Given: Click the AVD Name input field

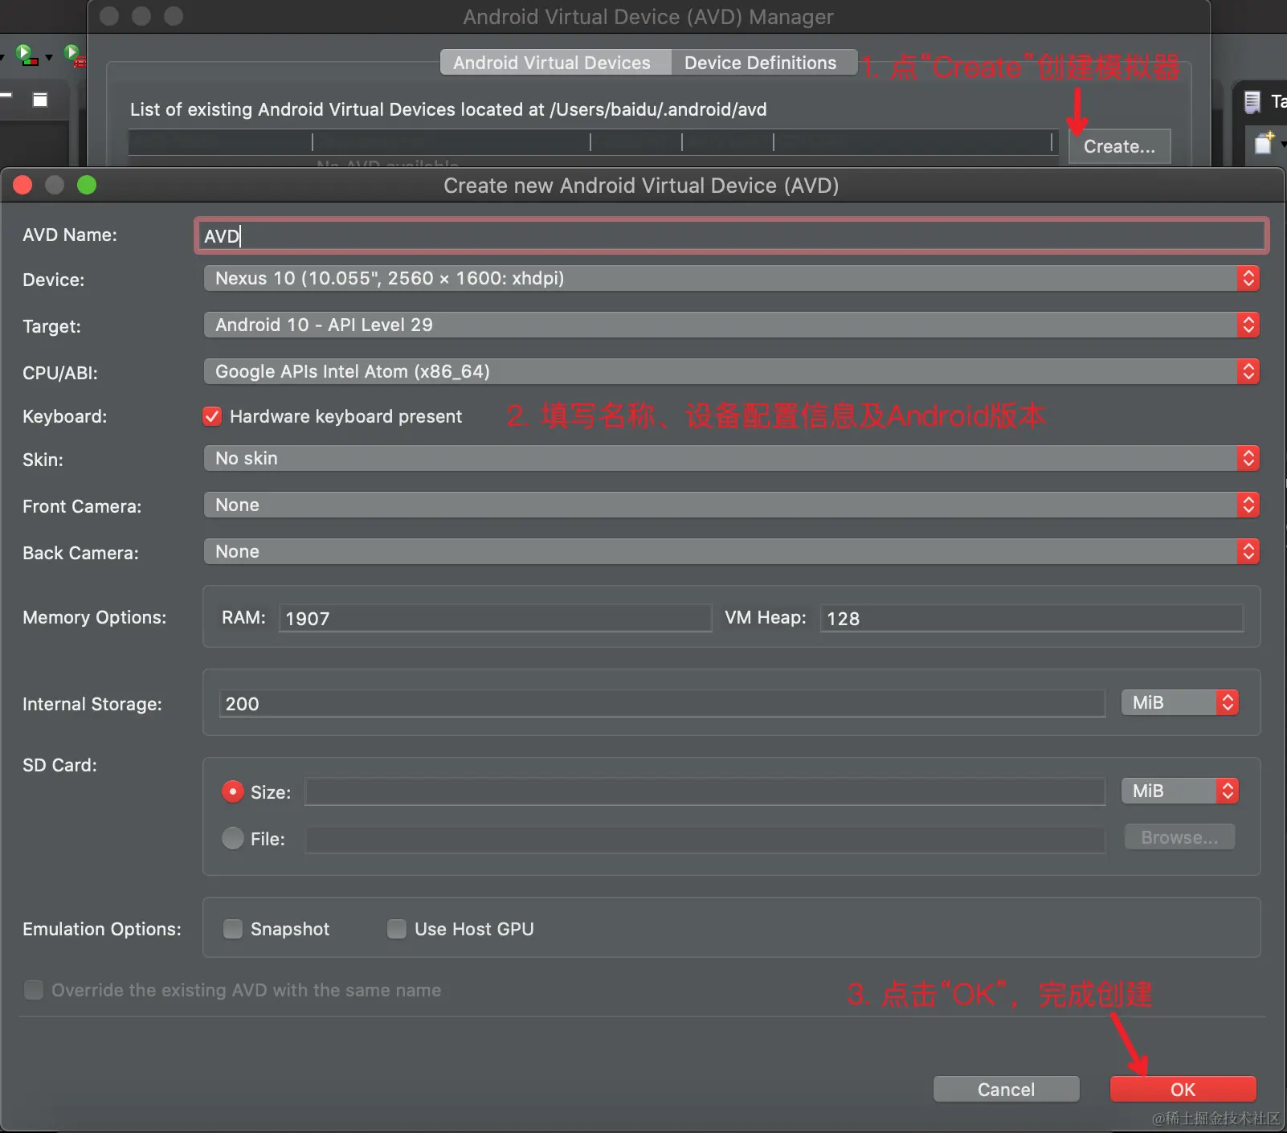Looking at the screenshot, I should coord(731,235).
